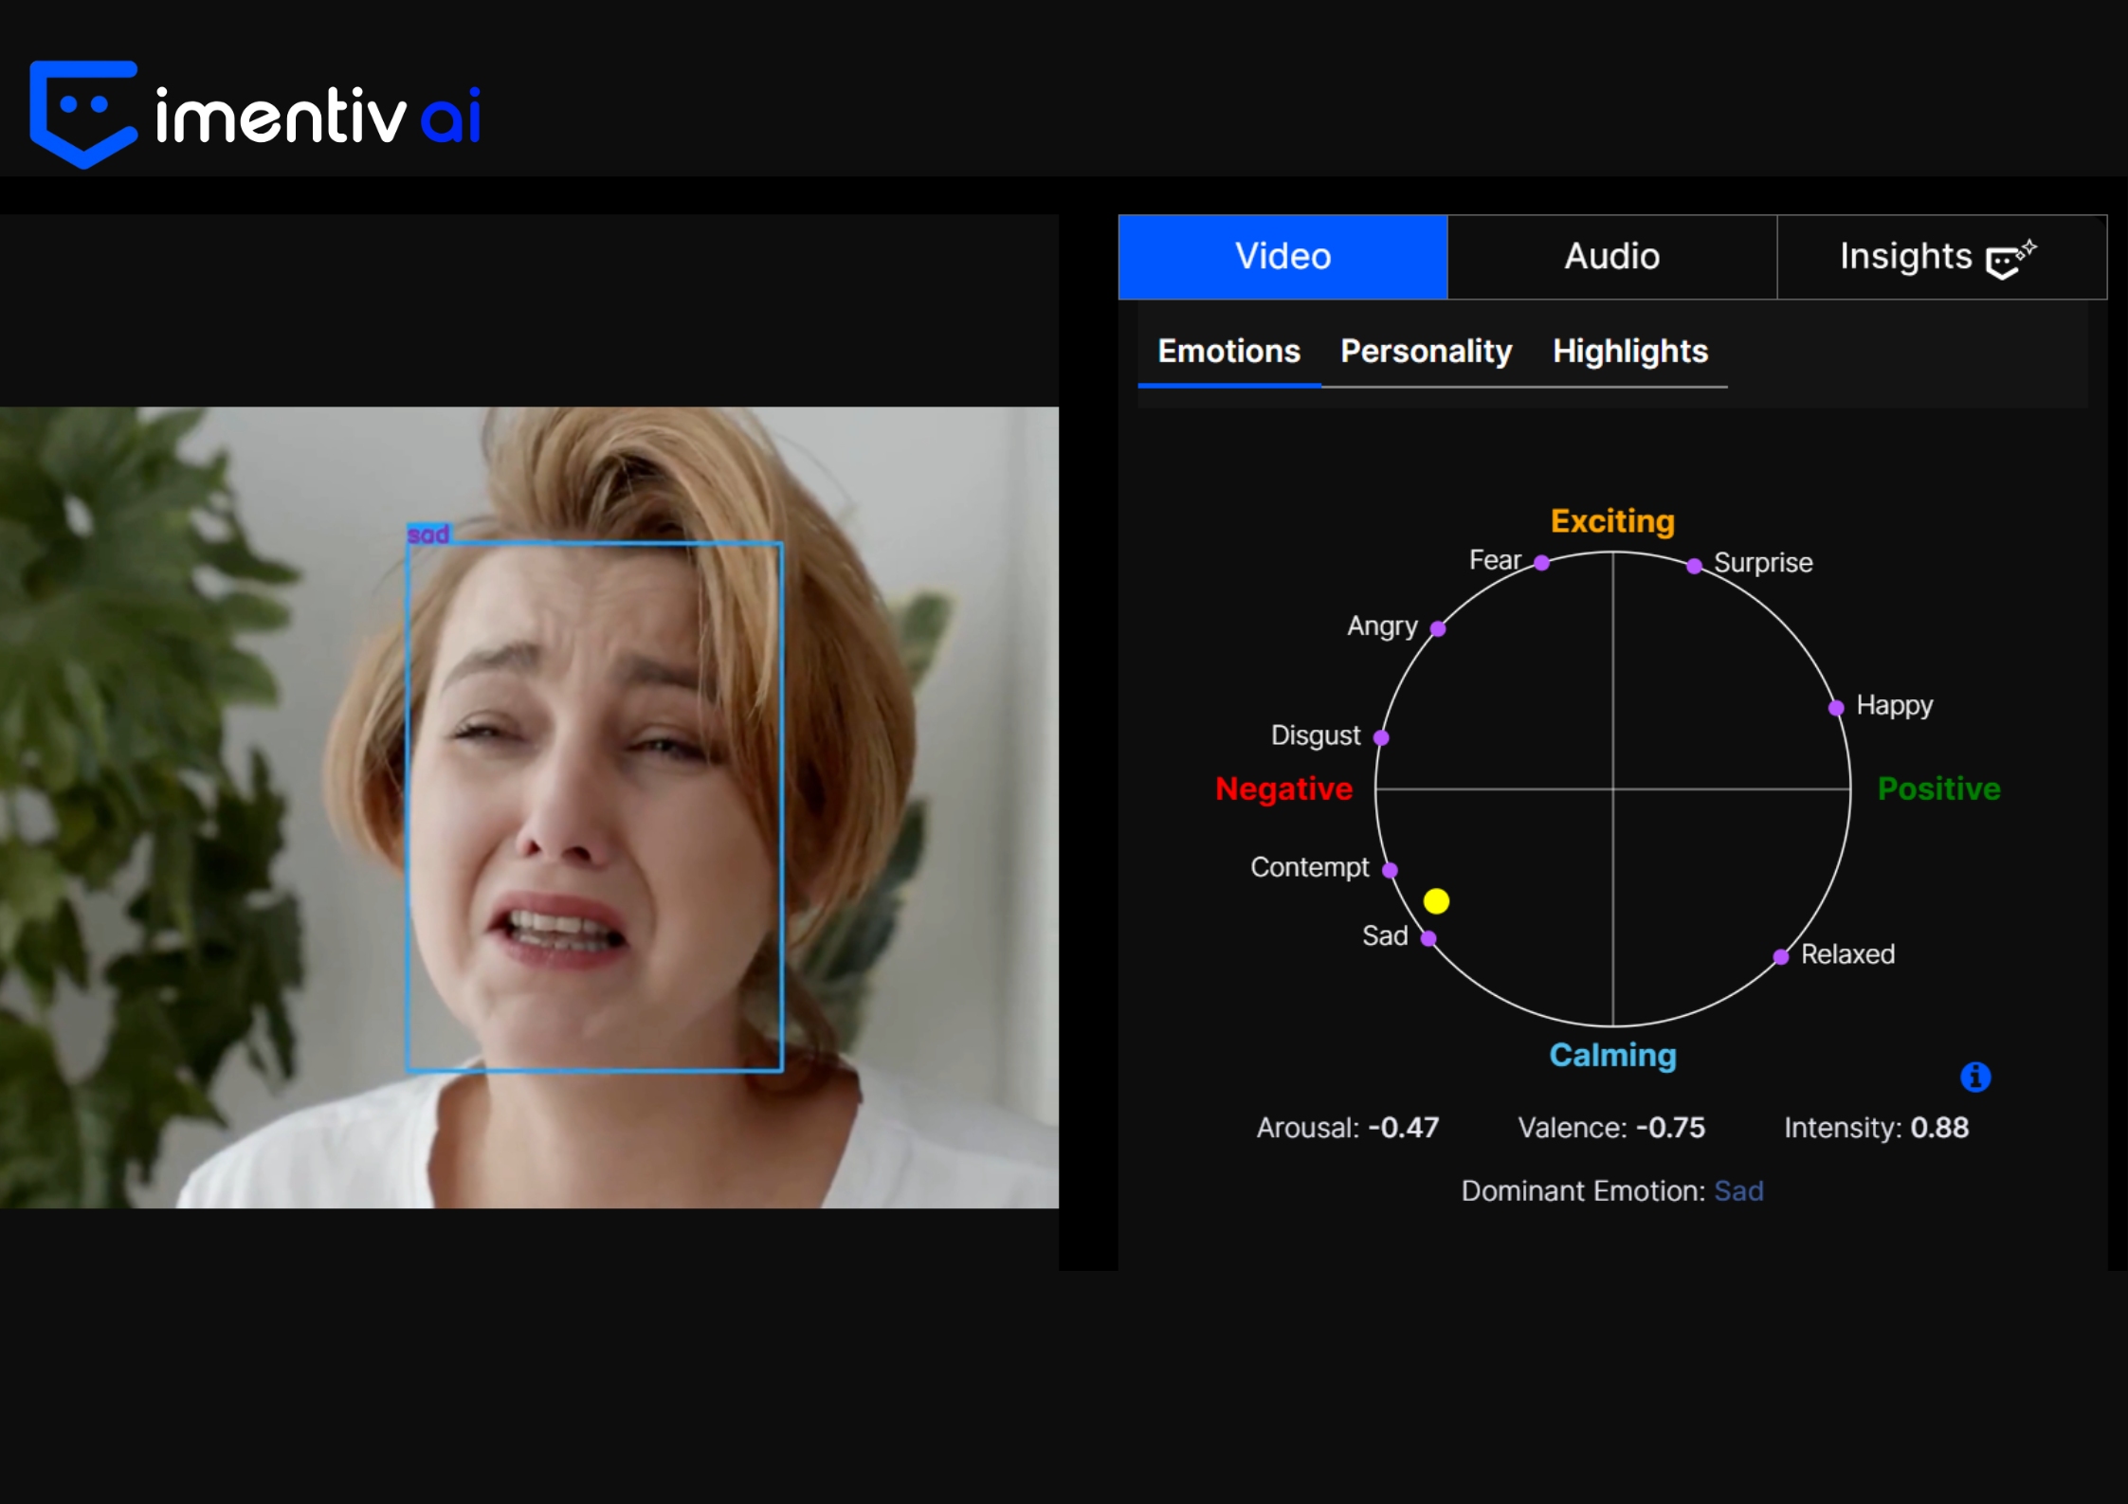
Task: Click the Sad dominant emotion link
Action: coord(1738,1190)
